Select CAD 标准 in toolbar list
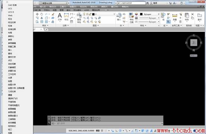The width and height of the screenshot is (206, 134). click(12, 5)
